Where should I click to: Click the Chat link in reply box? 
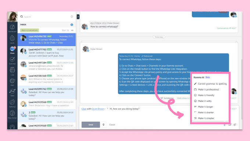84,109
